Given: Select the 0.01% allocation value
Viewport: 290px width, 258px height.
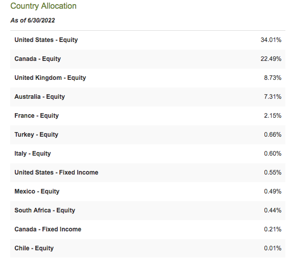Looking at the screenshot, I should click(x=273, y=248).
